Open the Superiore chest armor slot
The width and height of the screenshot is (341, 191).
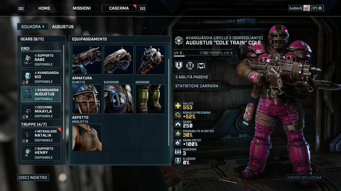(x=119, y=99)
